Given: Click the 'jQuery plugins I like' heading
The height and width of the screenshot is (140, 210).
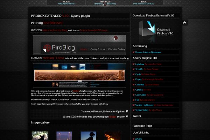Looking at the screenshot, I should 145,58.
